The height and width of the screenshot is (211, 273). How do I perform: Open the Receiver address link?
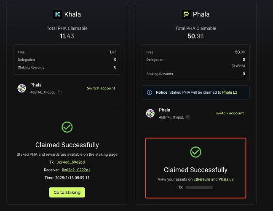[x=76, y=170]
